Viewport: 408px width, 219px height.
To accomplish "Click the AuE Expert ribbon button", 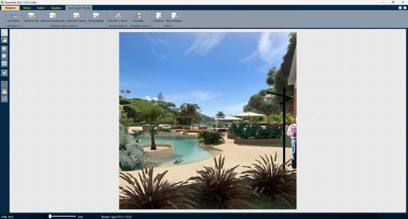I will tap(13, 17).
